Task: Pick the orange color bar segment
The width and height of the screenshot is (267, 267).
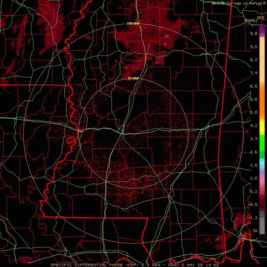Action: point(262,101)
